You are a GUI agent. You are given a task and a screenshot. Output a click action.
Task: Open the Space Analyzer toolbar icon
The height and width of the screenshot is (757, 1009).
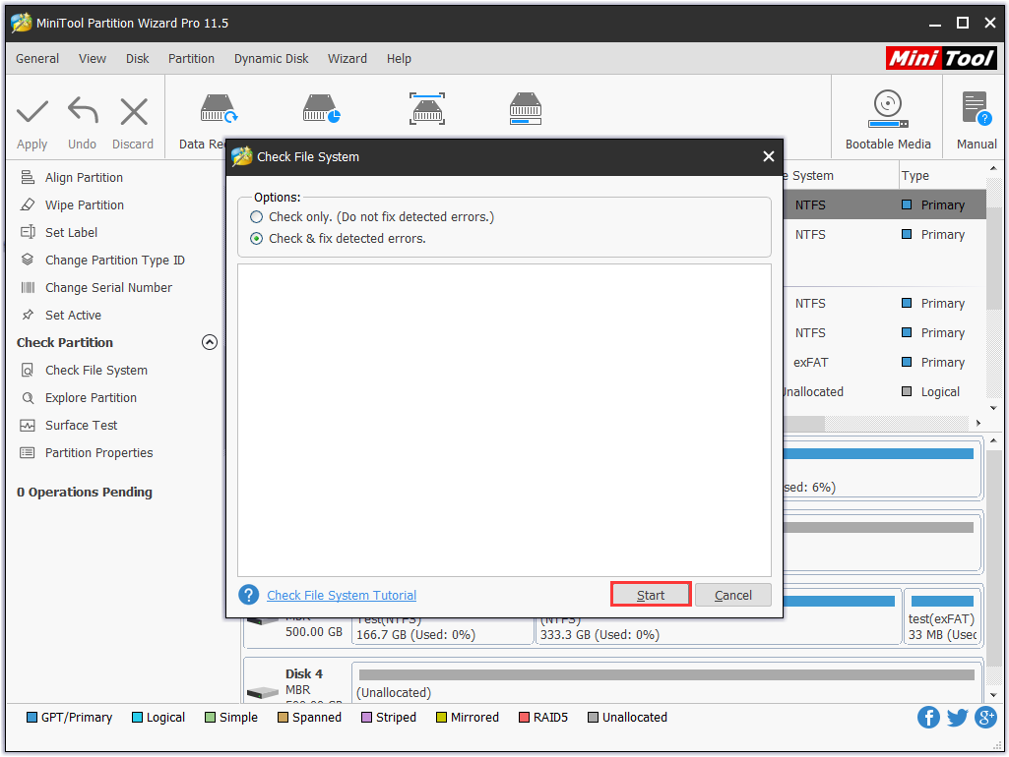pyautogui.click(x=526, y=108)
